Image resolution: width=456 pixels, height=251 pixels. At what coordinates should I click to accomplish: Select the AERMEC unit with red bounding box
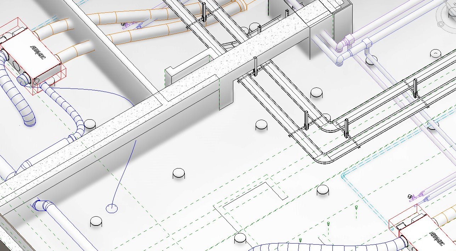tap(33, 57)
